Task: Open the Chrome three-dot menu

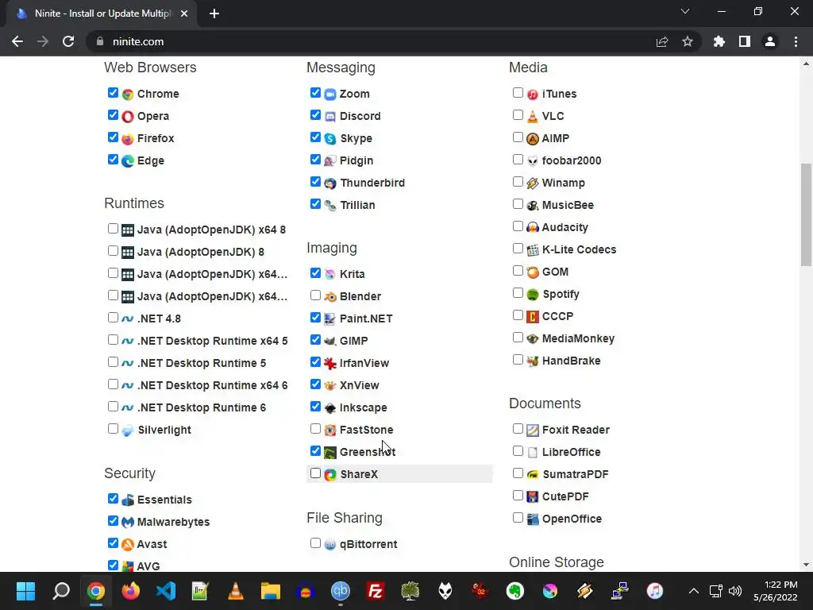Action: click(796, 41)
